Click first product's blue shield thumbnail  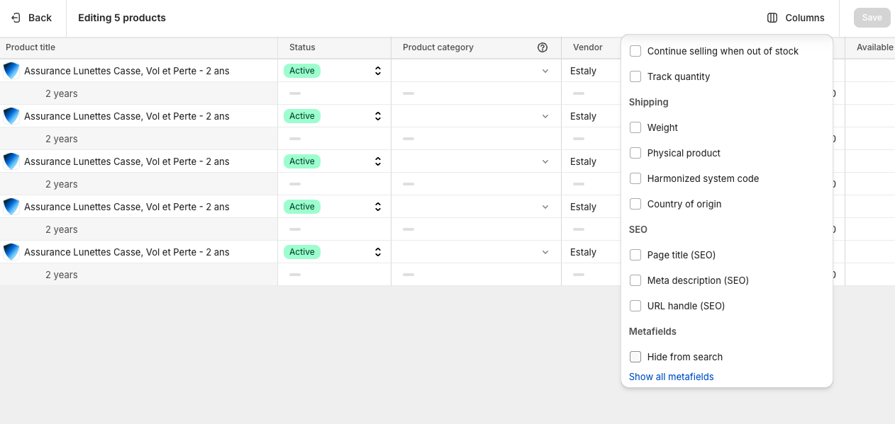tap(11, 71)
